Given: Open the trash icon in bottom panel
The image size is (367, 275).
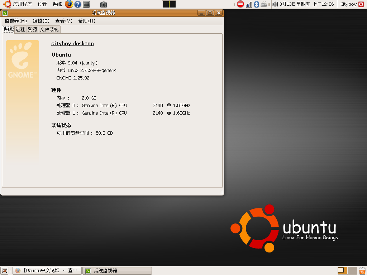Looking at the screenshot, I should 362,271.
